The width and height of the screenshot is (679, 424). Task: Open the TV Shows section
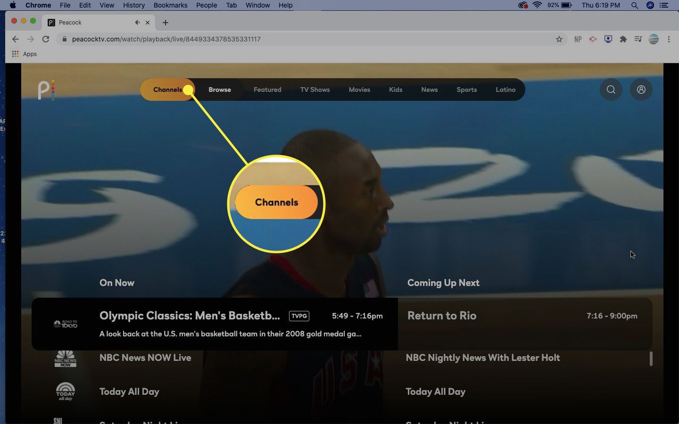tap(315, 90)
